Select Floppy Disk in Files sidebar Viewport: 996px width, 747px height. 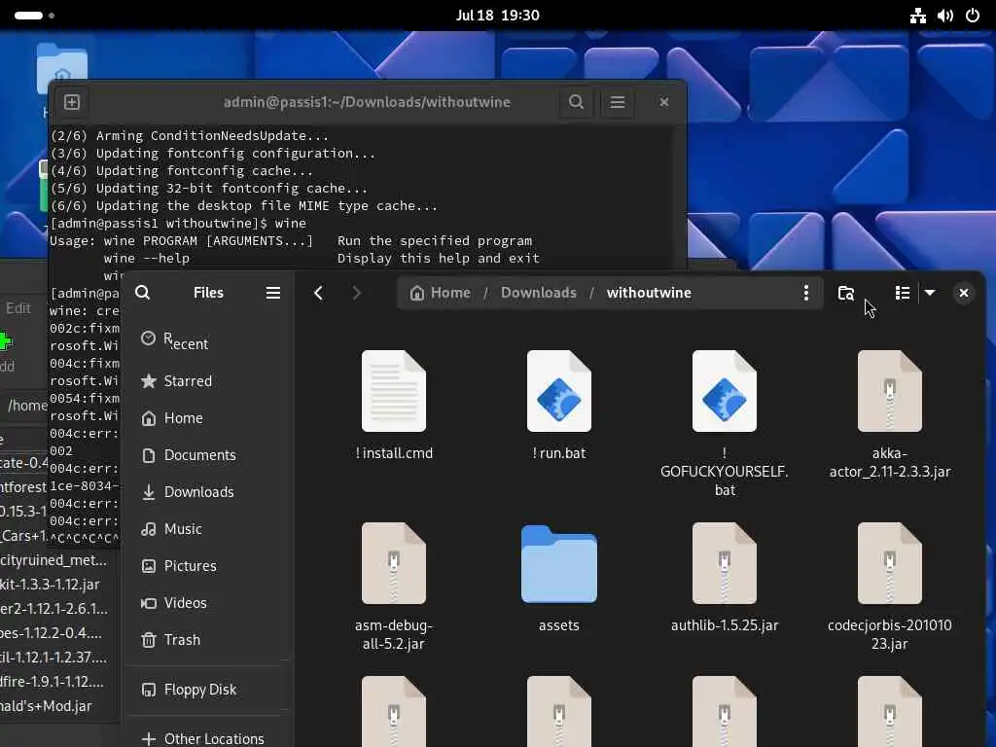pyautogui.click(x=208, y=690)
